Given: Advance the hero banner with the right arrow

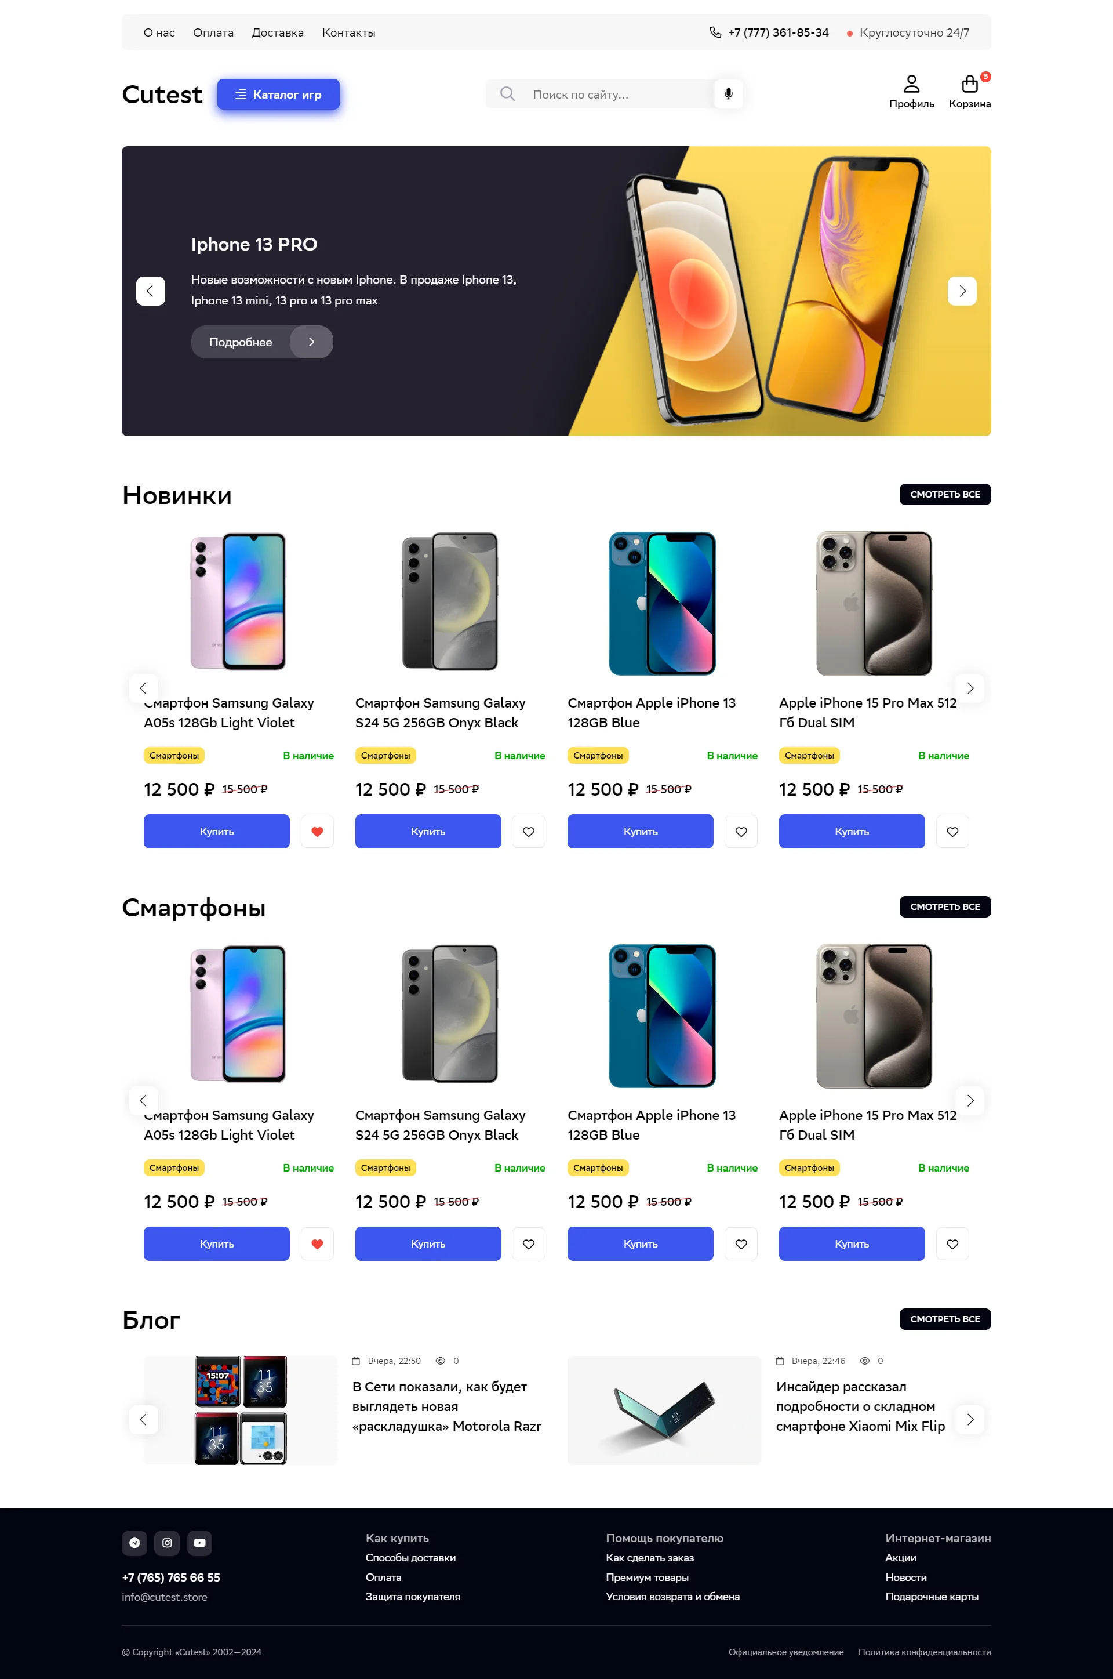Looking at the screenshot, I should pyautogui.click(x=962, y=291).
